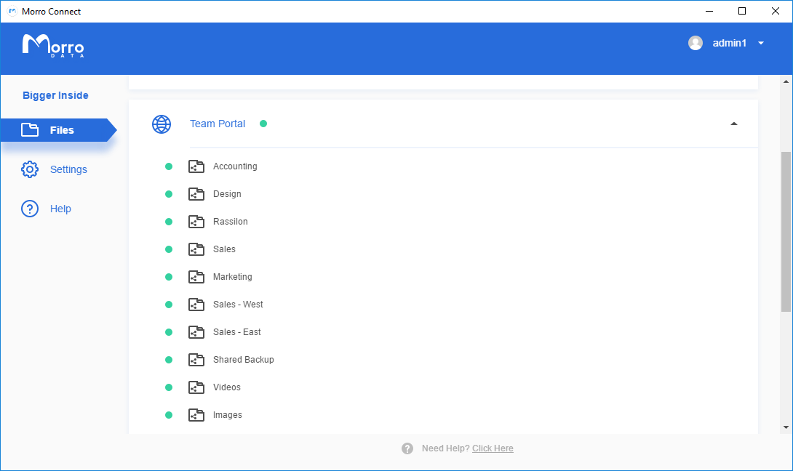Open the Files panel icon in sidebar
Screen dimensions: 793x471
[30, 129]
